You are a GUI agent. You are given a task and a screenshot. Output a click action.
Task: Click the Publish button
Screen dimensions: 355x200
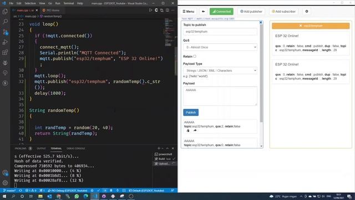click(x=191, y=112)
